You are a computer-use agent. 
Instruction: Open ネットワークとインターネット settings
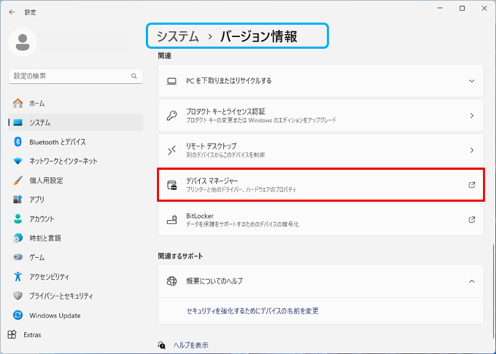(76, 161)
